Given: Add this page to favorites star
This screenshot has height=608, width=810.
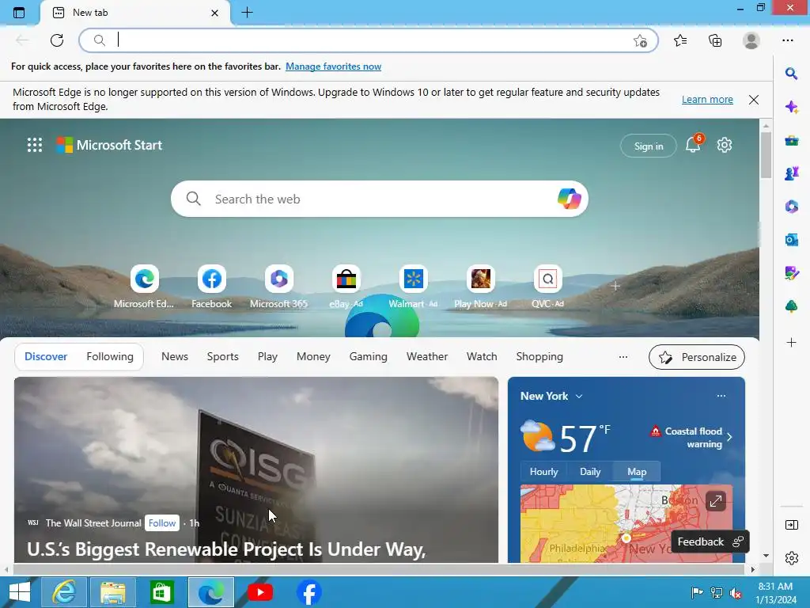Looking at the screenshot, I should point(640,41).
